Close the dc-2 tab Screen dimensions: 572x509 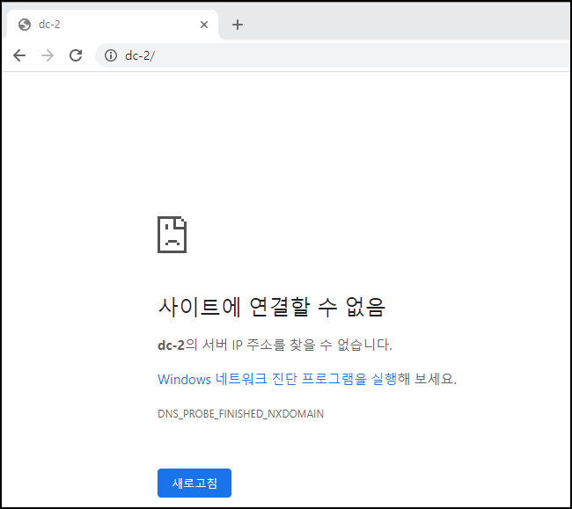point(204,25)
